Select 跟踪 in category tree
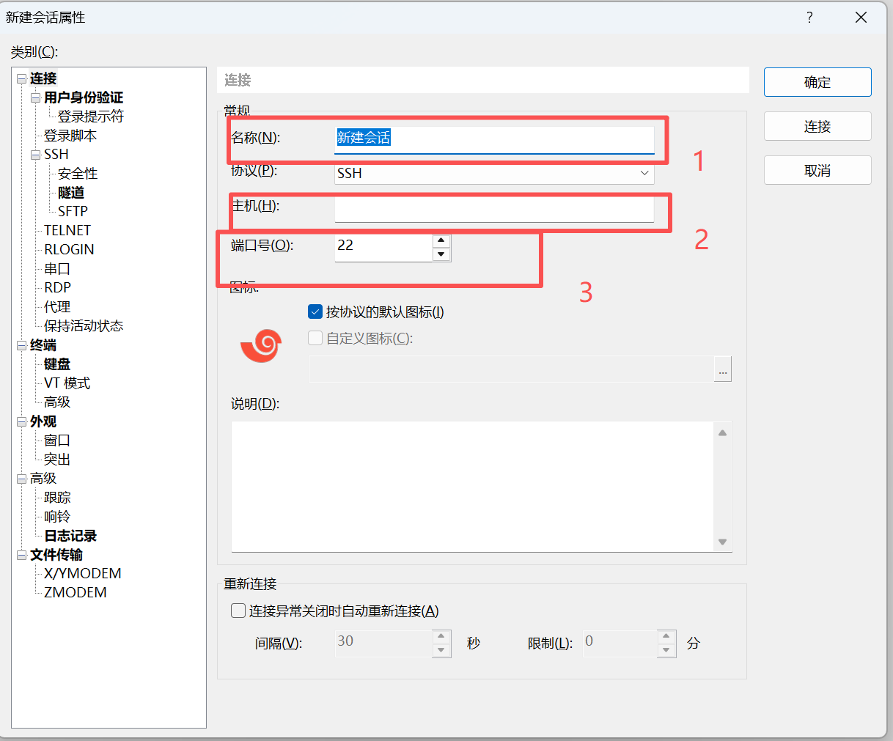The height and width of the screenshot is (741, 893). [57, 498]
